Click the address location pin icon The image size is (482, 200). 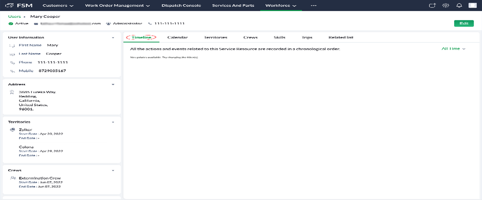[x=12, y=92]
